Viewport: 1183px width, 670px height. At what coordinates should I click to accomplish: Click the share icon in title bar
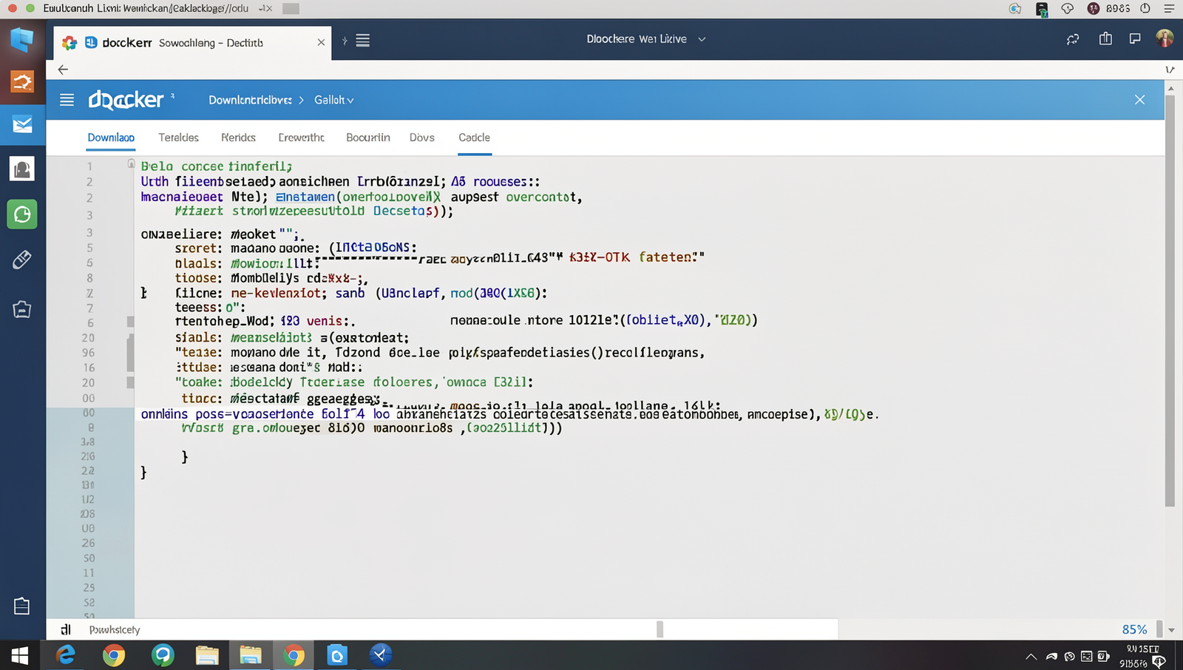[1105, 38]
